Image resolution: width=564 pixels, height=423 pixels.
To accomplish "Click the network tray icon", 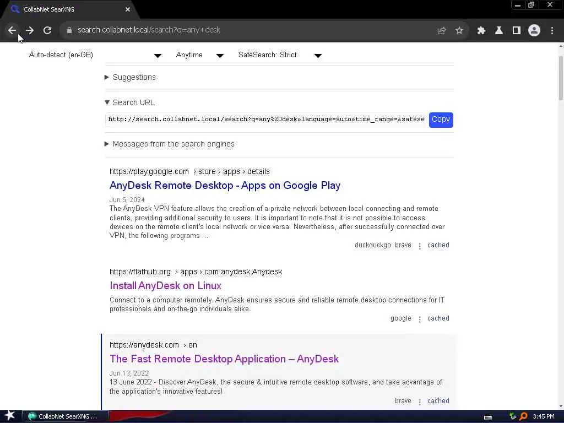I will tap(513, 416).
